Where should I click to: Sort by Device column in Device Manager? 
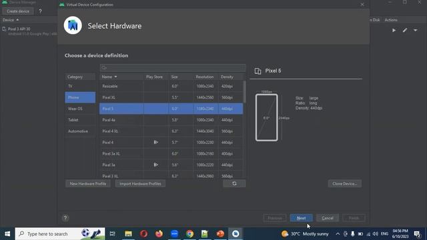11,20
